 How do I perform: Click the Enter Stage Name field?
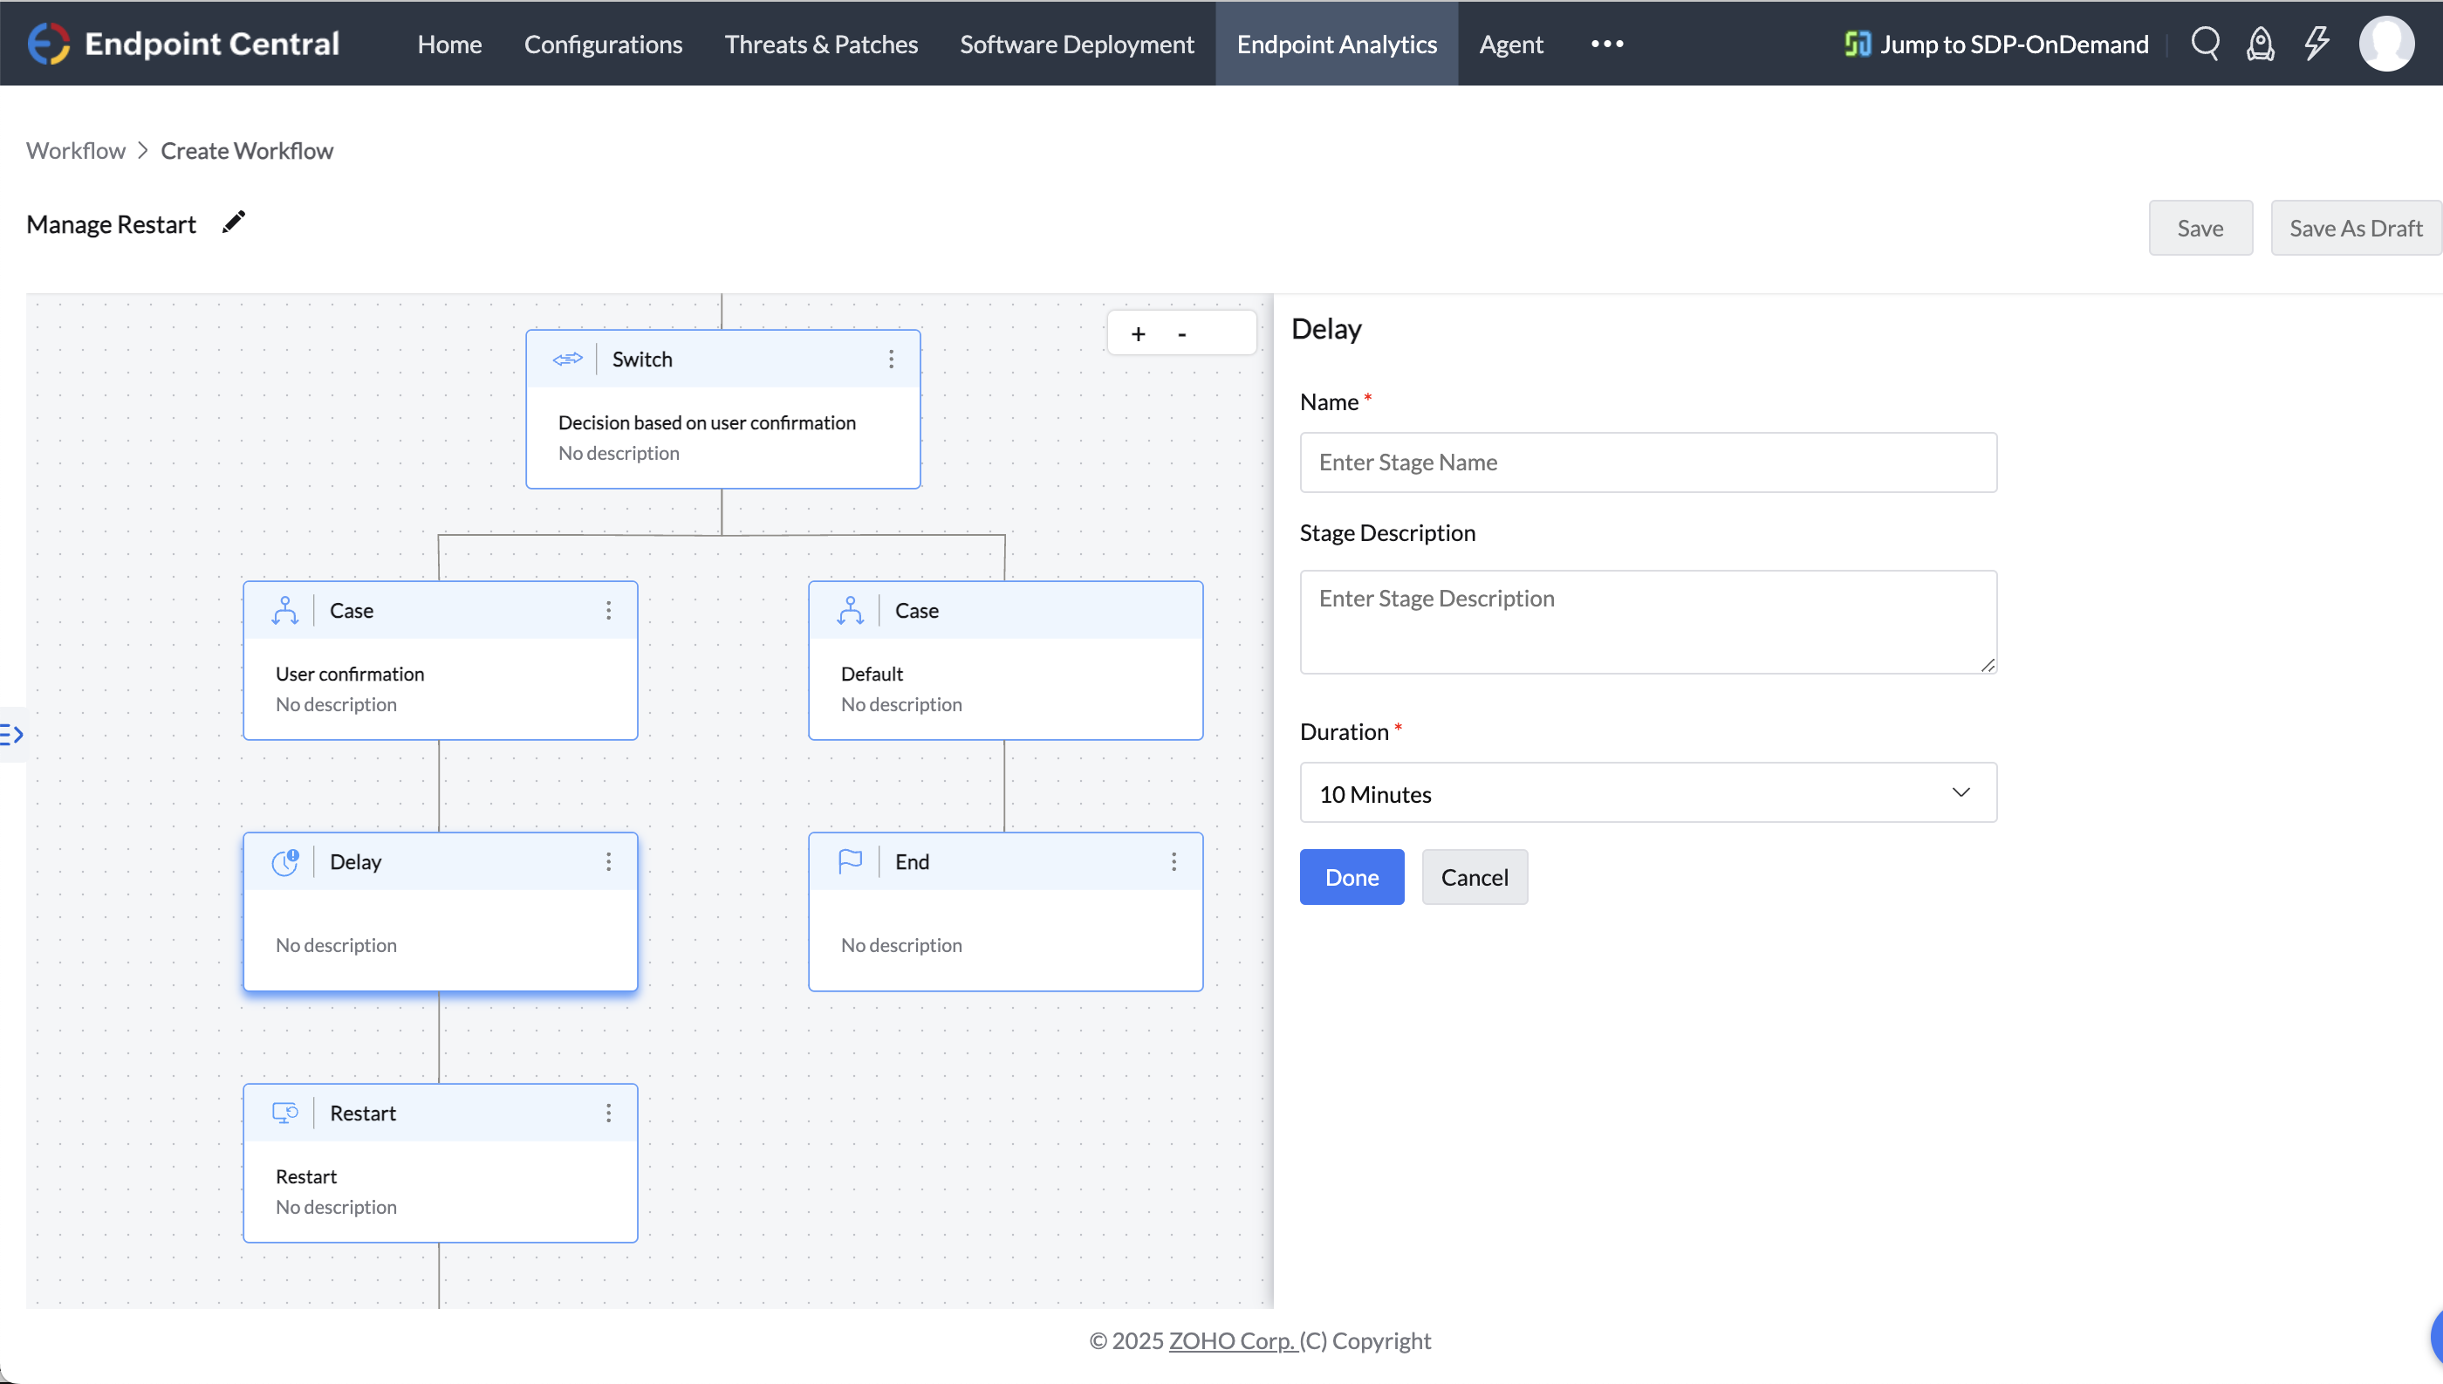(x=1647, y=462)
